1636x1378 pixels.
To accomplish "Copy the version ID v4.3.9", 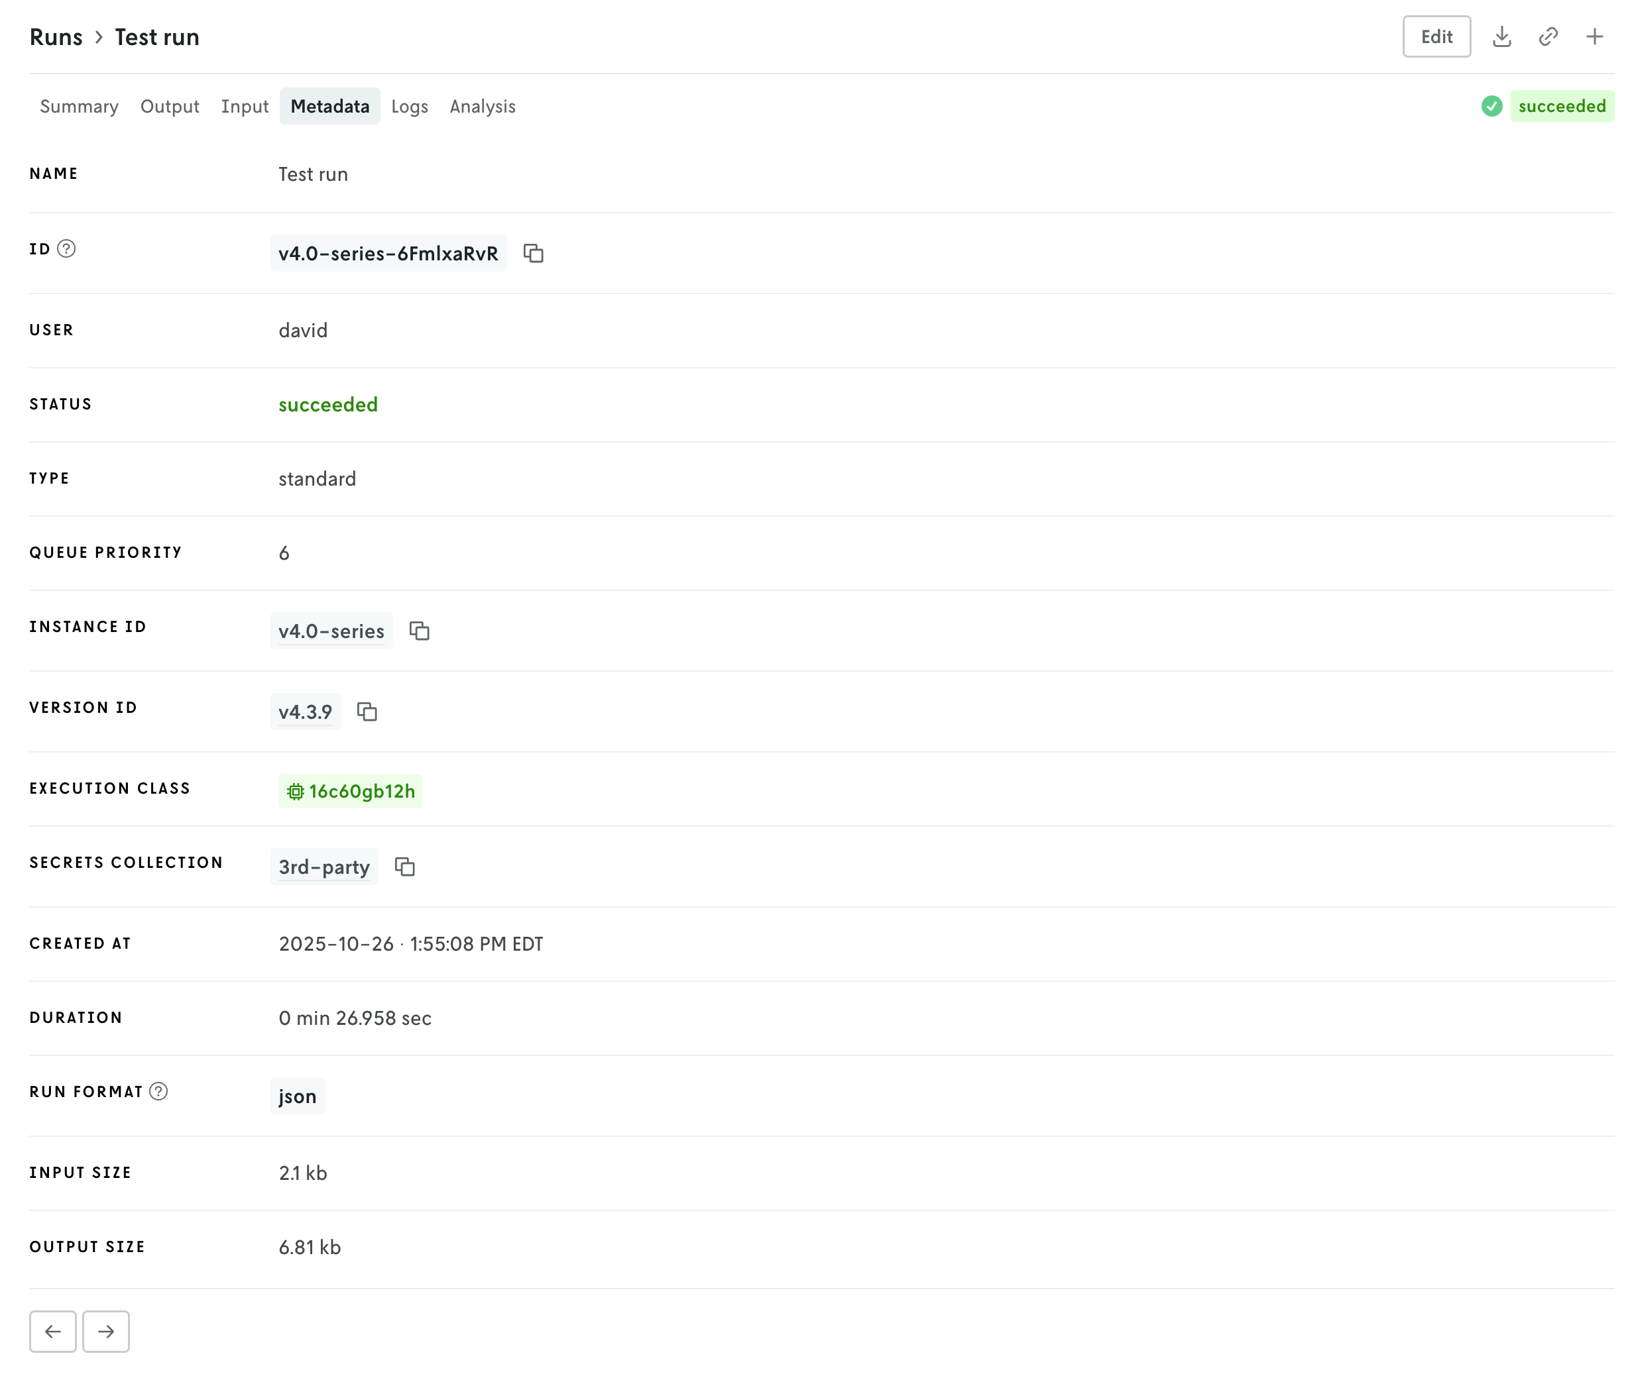I will [367, 712].
